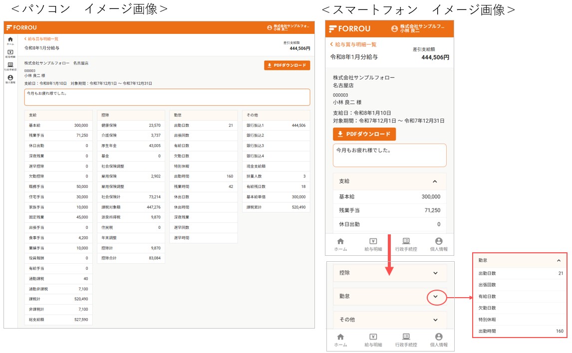
Task: Open 給与明細 icon in the PC left sidebar
Action: tap(10, 52)
